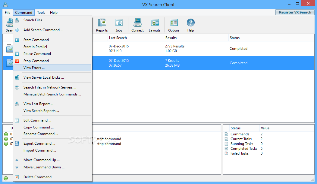Viewport: 317px width, 184px height.
Task: Choose View Search Reports ... entry
Action: (52, 111)
